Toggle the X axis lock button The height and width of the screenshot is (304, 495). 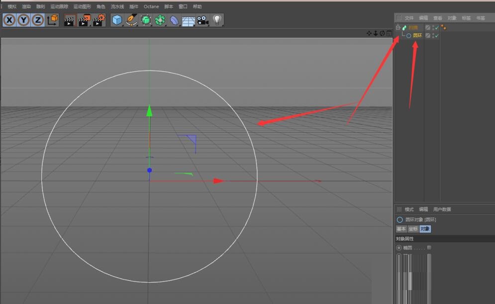9,20
